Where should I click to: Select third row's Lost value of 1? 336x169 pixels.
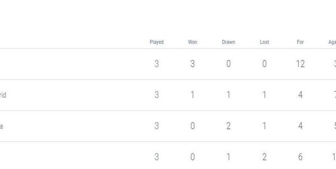pyautogui.click(x=264, y=126)
